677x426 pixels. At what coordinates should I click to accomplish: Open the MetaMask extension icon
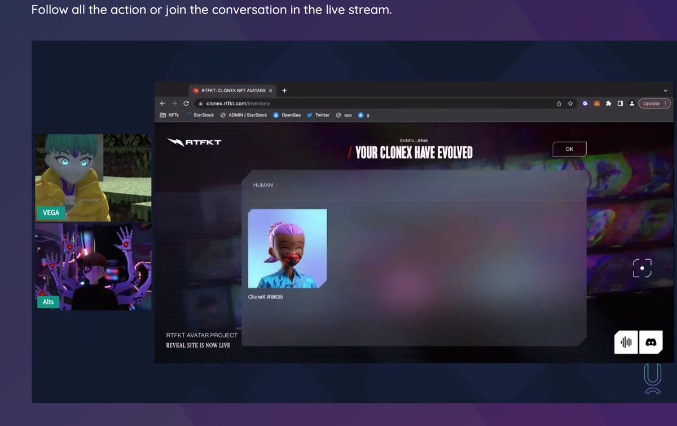(x=596, y=104)
